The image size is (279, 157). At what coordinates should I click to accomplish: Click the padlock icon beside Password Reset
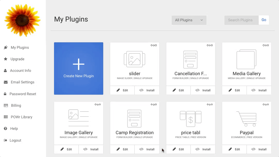pyautogui.click(x=5, y=94)
